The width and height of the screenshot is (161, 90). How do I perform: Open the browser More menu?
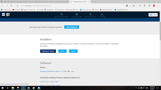[158, 6]
